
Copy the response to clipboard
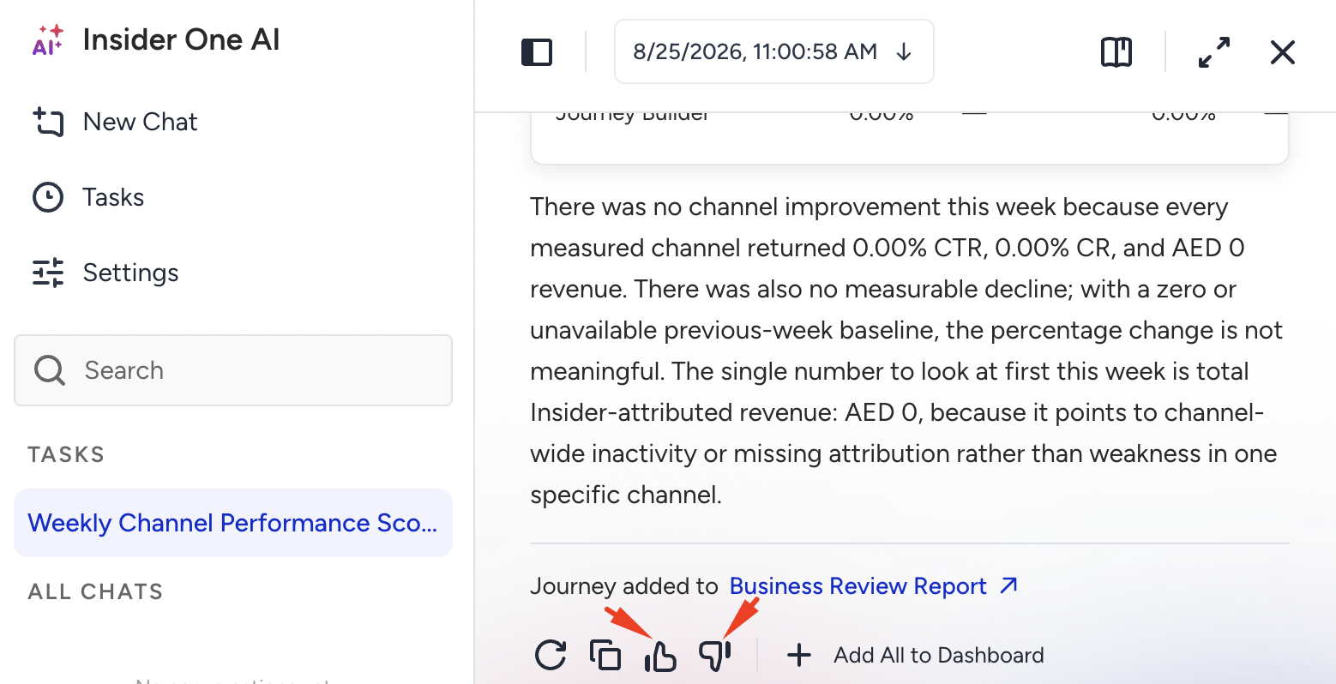pos(605,656)
